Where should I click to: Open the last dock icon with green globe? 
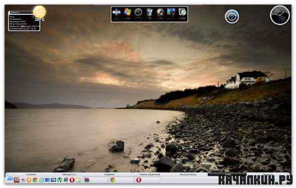183,12
